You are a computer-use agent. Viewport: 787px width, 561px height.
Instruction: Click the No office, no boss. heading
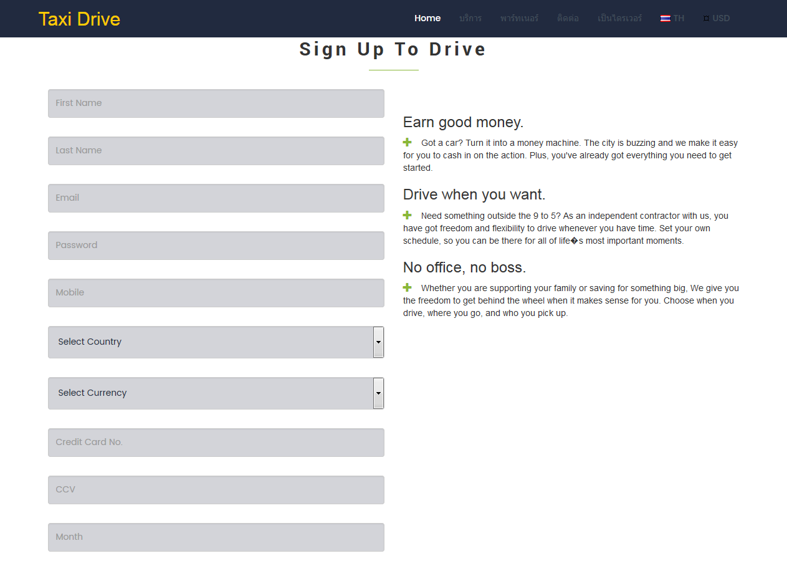click(x=464, y=267)
